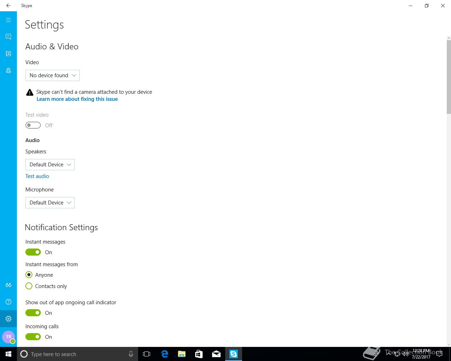451x361 pixels.
Task: Click the scrollbar up arrow
Action: coord(449,38)
